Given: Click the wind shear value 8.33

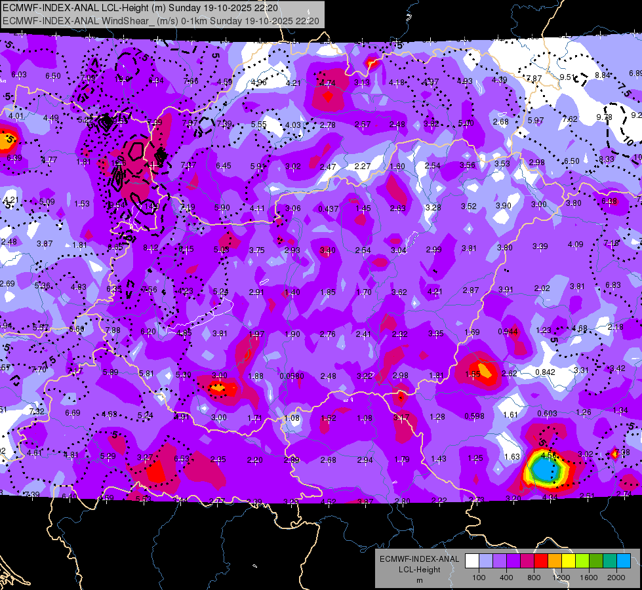Looking at the screenshot, I should (x=607, y=159).
